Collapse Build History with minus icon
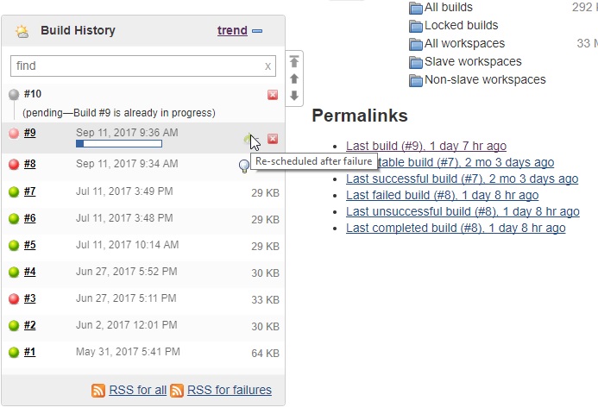This screenshot has width=598, height=420. coord(257,31)
